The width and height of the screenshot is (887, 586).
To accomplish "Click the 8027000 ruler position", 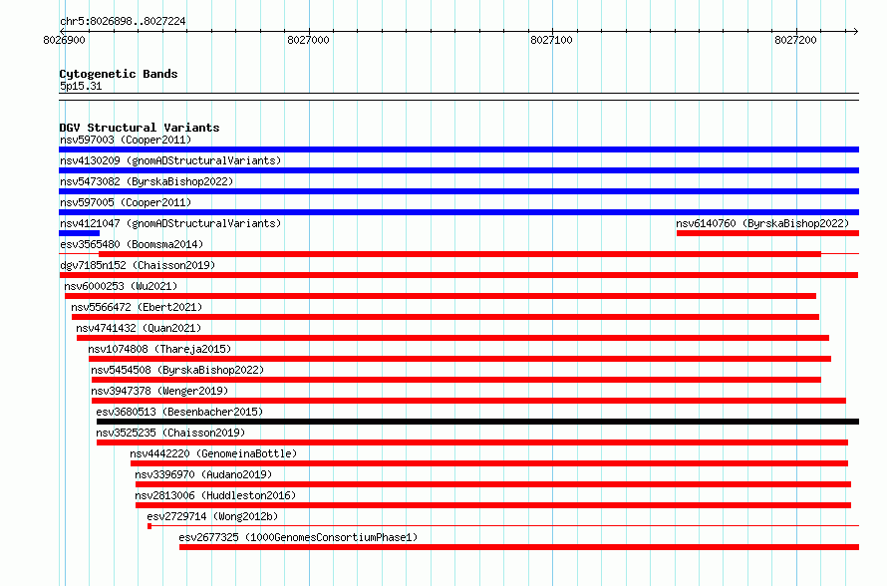I will click(308, 40).
